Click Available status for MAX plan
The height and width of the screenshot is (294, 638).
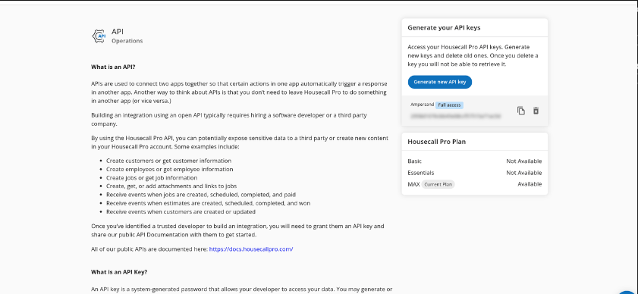[530, 184]
